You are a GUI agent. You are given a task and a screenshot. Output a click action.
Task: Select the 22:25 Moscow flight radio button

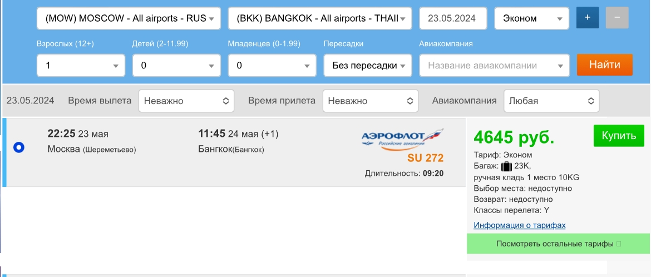[x=19, y=147]
